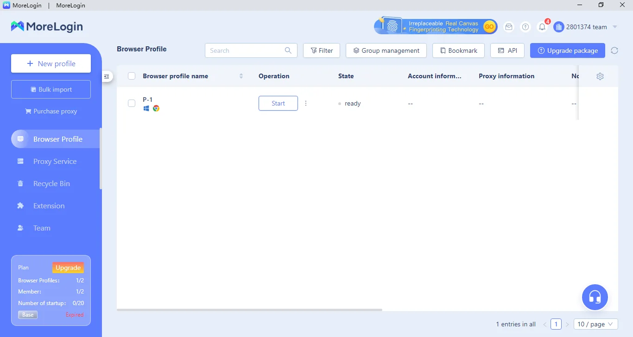Open the API button
This screenshot has height=337, width=633.
(x=507, y=50)
